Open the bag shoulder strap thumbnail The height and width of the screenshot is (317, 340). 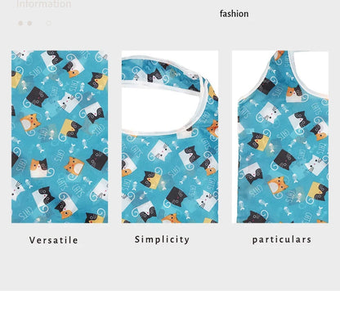(x=280, y=136)
